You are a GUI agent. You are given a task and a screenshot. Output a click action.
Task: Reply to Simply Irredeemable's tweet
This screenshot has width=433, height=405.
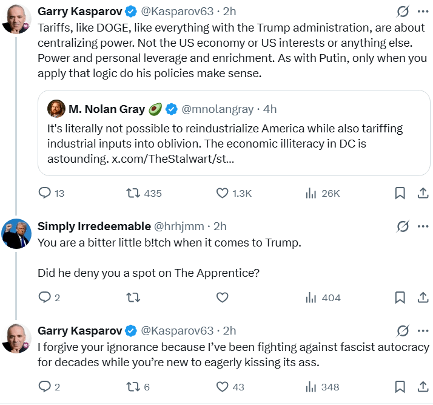45,298
